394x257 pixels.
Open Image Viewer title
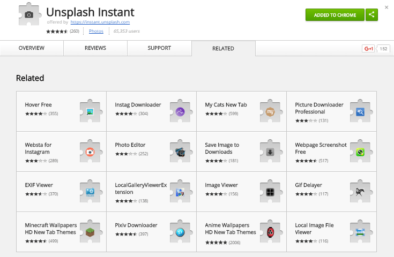coord(221,185)
